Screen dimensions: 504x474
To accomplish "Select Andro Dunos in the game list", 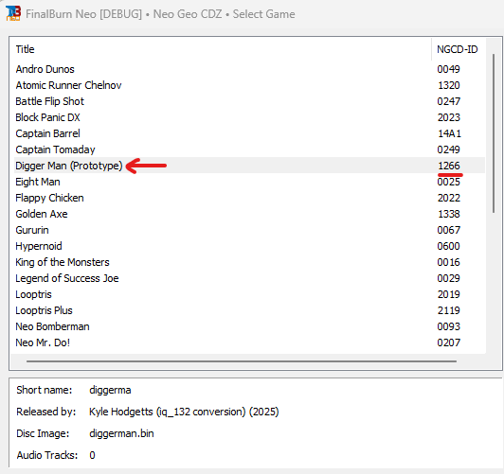I will click(249, 69).
